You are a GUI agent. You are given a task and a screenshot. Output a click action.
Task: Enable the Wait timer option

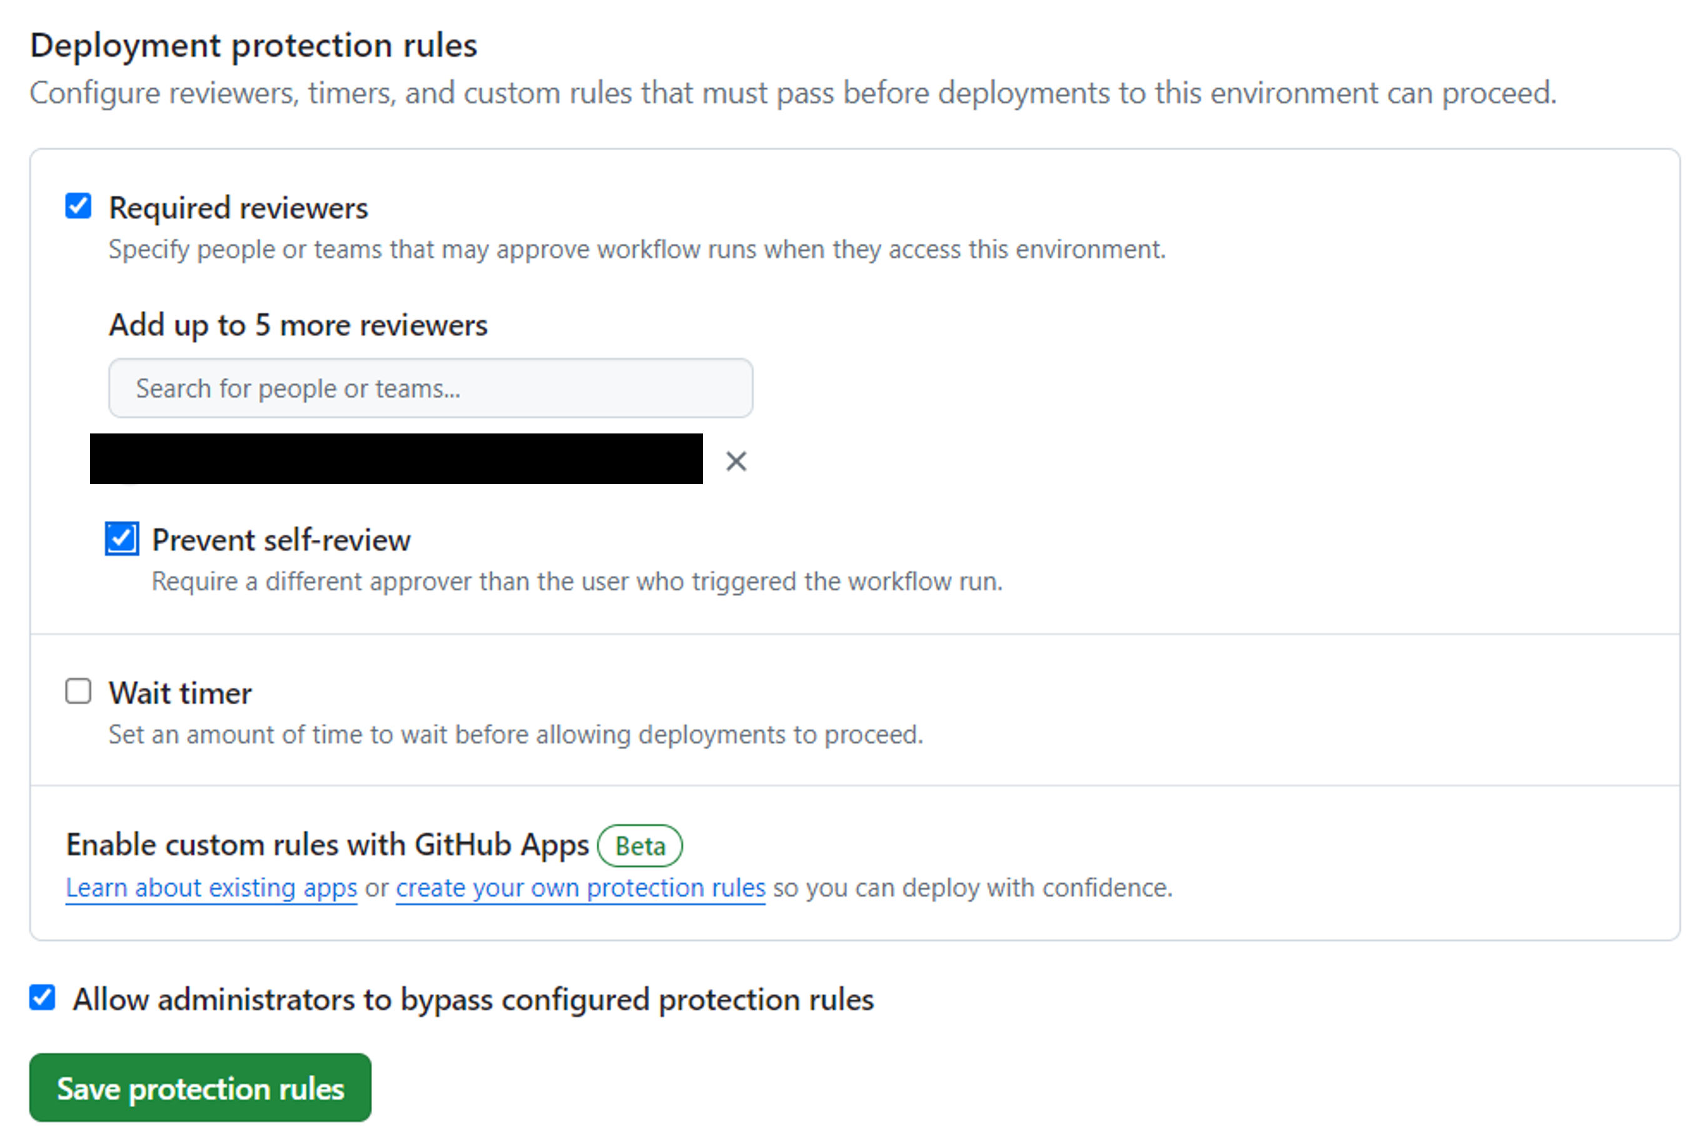coord(78,691)
